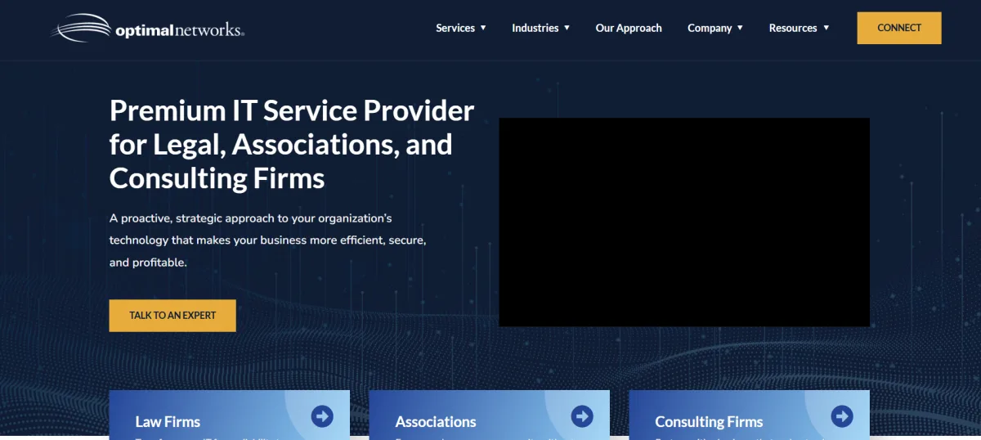Image resolution: width=981 pixels, height=440 pixels.
Task: Open the Consulting Firms card
Action: (x=749, y=415)
